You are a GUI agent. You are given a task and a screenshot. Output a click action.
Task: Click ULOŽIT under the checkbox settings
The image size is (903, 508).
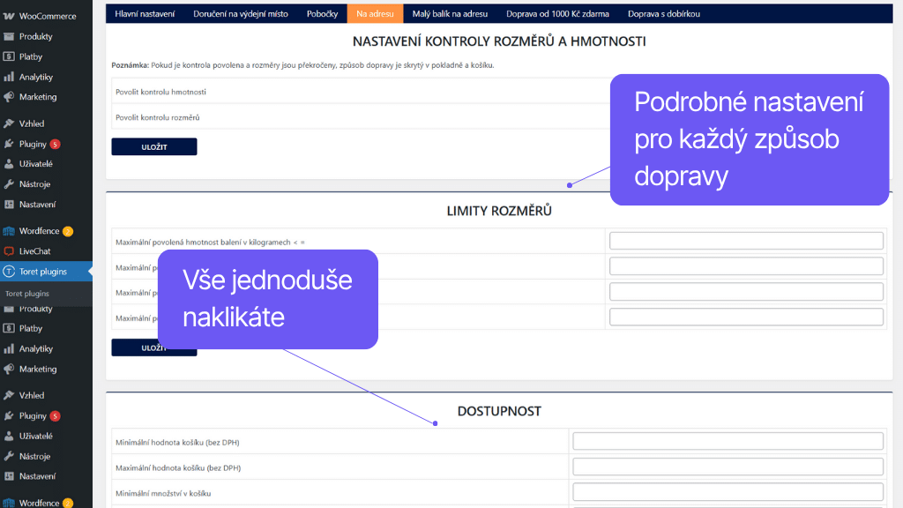coord(153,146)
